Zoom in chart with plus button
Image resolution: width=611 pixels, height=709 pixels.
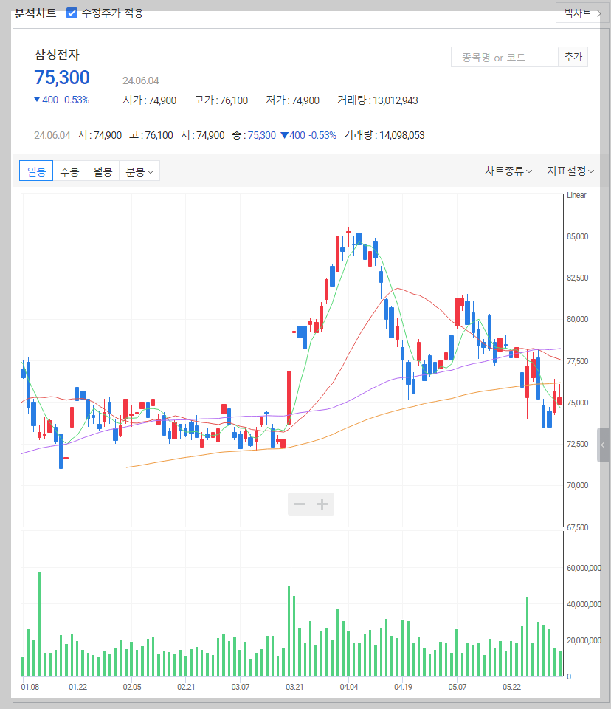pyautogui.click(x=322, y=504)
